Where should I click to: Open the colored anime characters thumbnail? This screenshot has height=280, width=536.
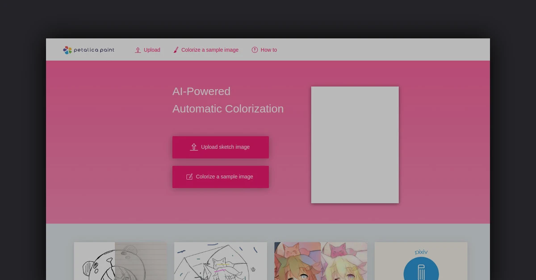tap(320, 261)
